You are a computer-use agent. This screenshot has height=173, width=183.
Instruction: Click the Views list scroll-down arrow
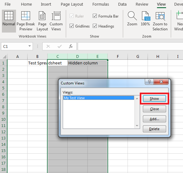click(x=137, y=125)
